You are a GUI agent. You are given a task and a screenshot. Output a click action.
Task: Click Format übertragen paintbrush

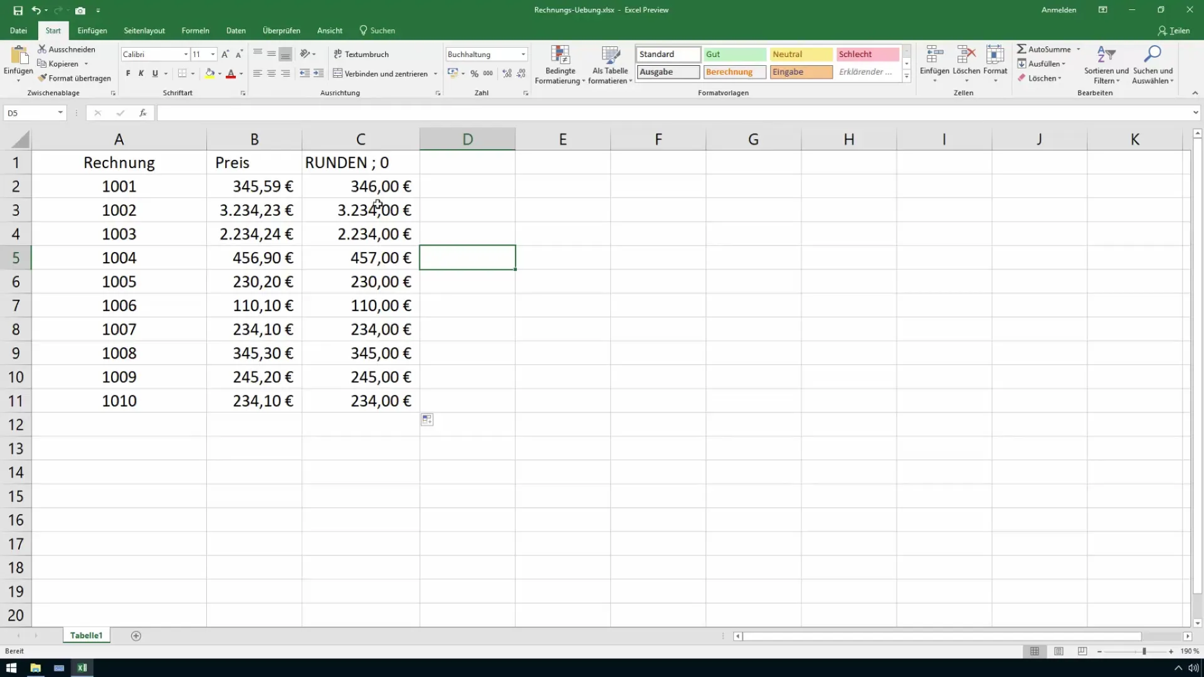pyautogui.click(x=74, y=78)
